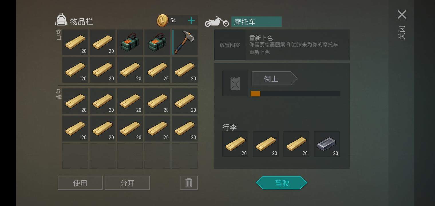The image size is (435, 206).
Task: Add coins with the plus icon
Action: click(x=191, y=20)
